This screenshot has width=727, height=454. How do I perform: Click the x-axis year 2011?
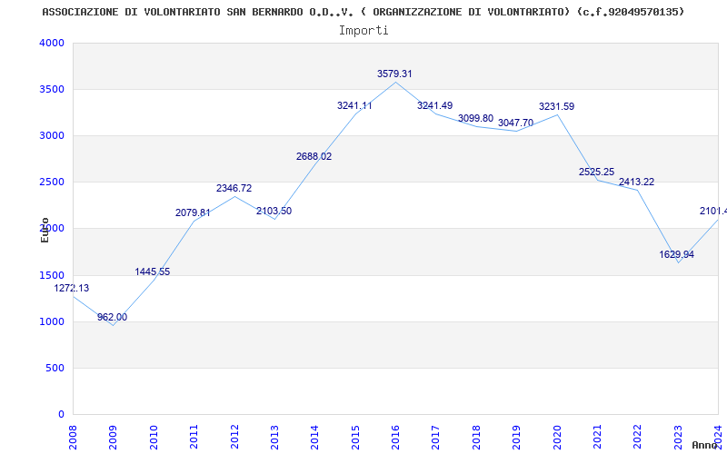[194, 438]
